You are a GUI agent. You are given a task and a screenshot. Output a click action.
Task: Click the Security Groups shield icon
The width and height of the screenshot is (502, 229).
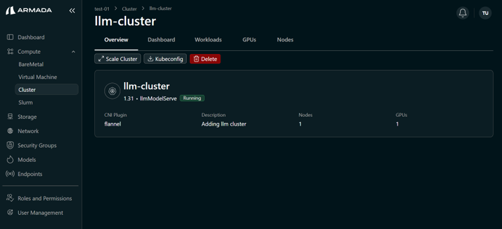click(10, 145)
